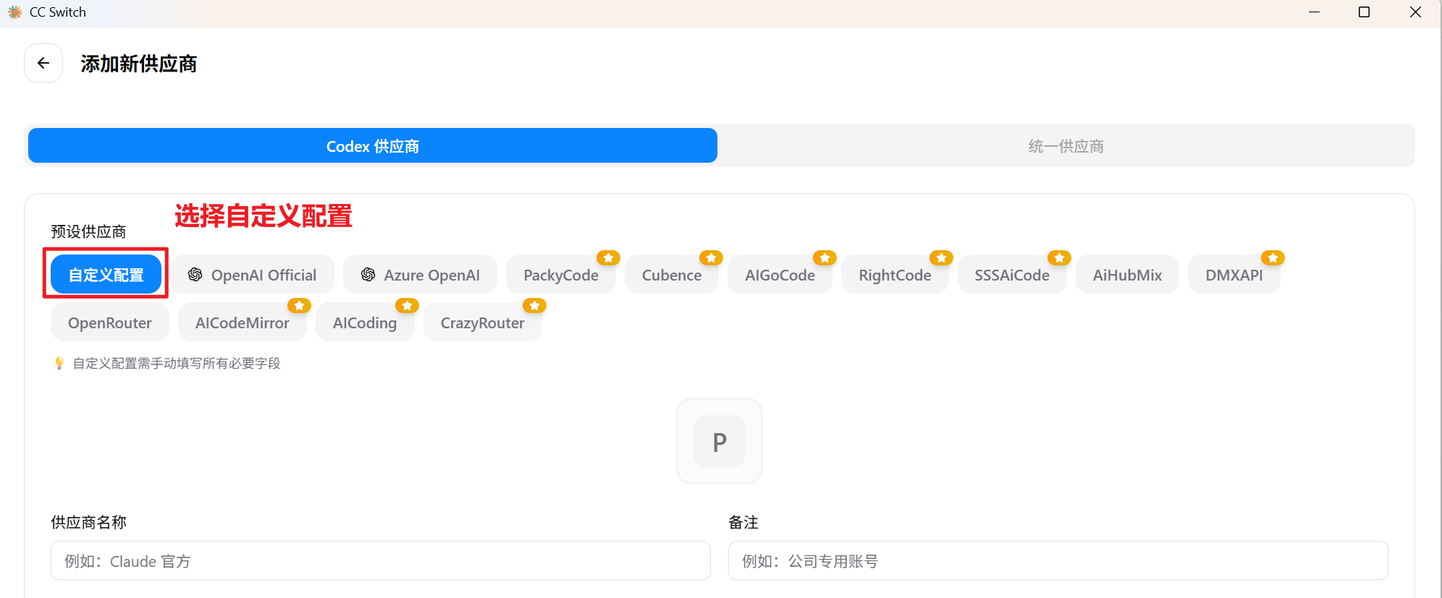Select the AICodeMirror preset

pos(243,322)
